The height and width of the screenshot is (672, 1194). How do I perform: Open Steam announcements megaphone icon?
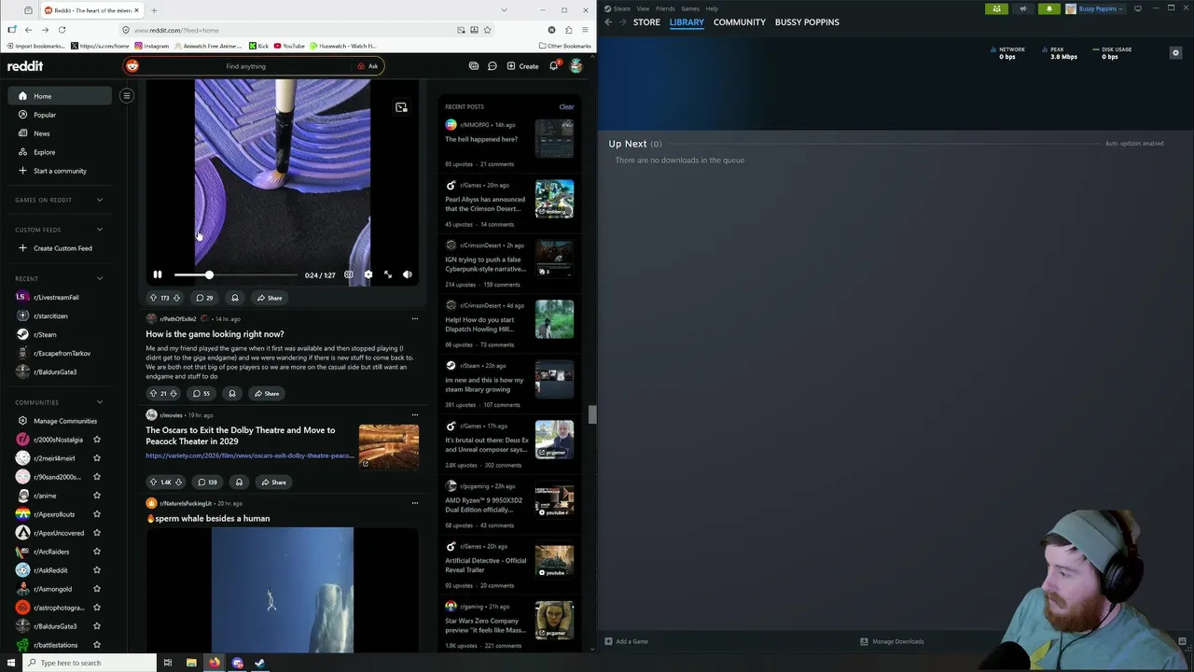tap(1023, 9)
